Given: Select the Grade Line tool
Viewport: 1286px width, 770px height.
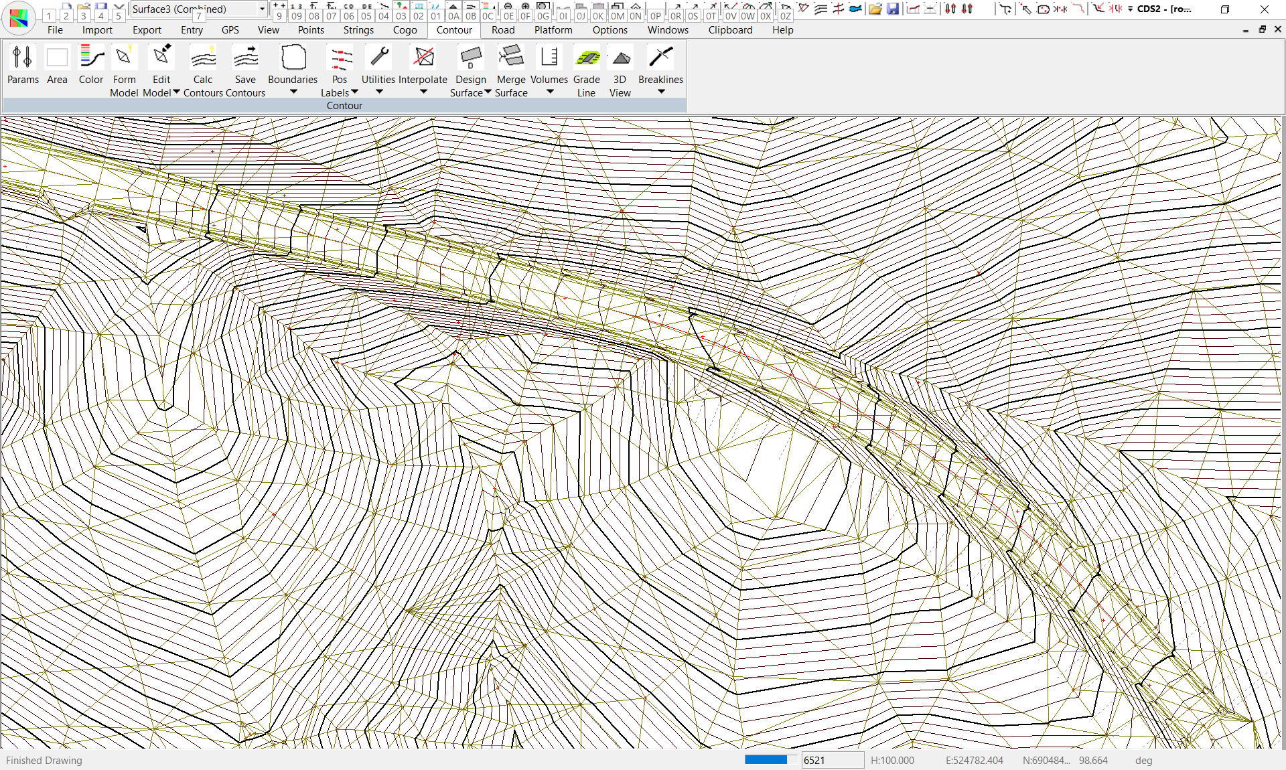Looking at the screenshot, I should (x=587, y=58).
